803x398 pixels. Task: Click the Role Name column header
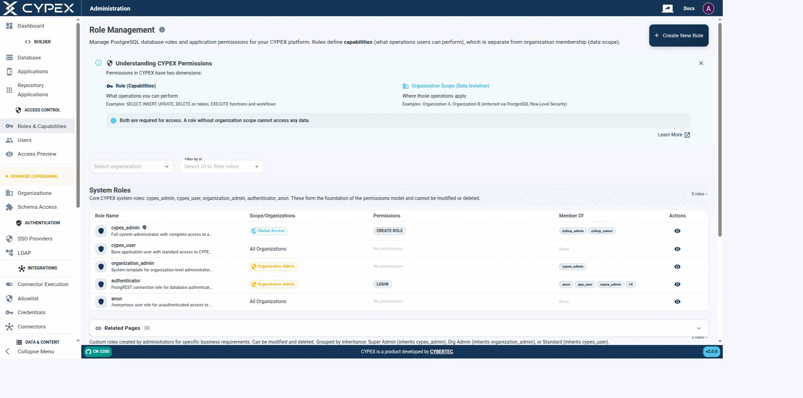107,216
